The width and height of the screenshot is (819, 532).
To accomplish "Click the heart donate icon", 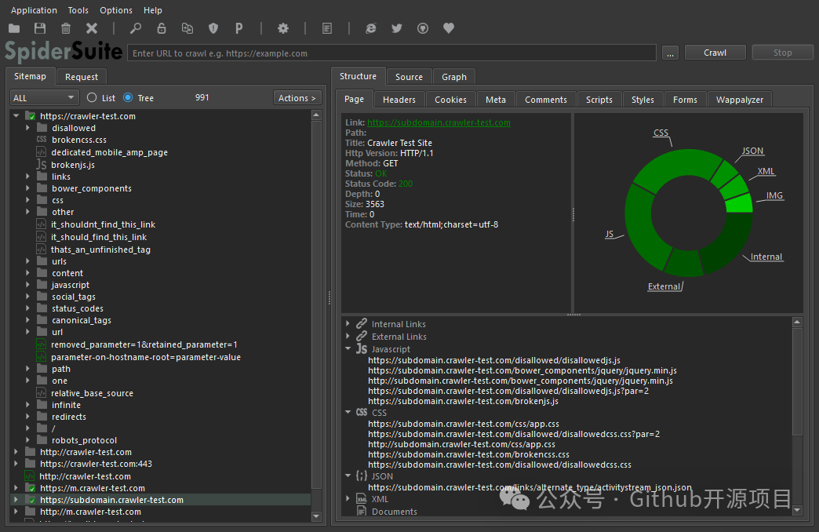I will click(x=449, y=28).
